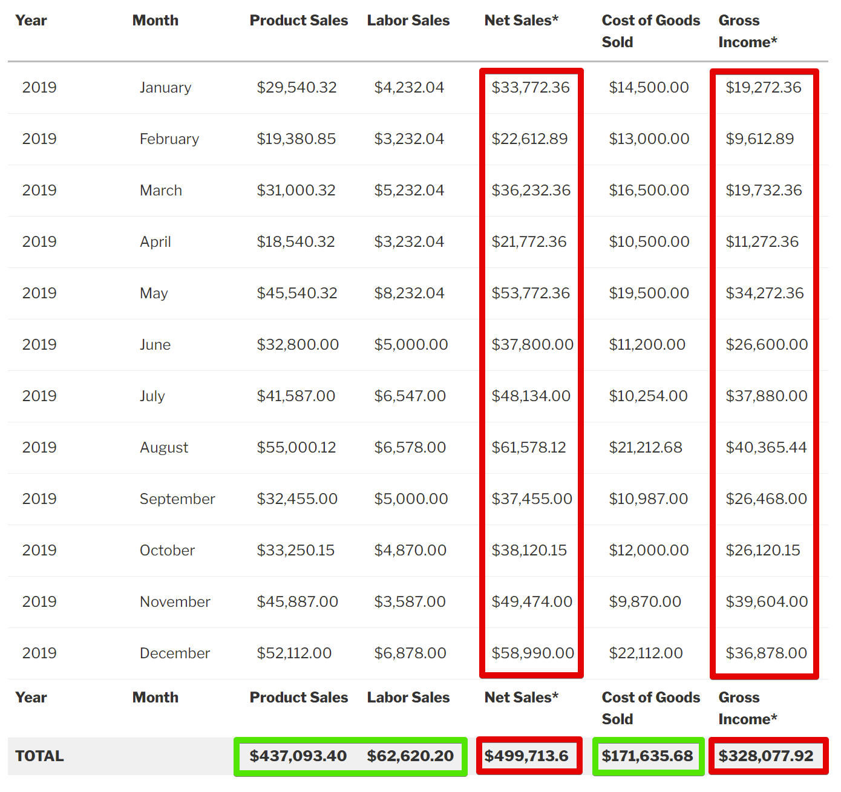
Task: Click the total Net Sales value $499,713.6
Action: click(x=526, y=756)
